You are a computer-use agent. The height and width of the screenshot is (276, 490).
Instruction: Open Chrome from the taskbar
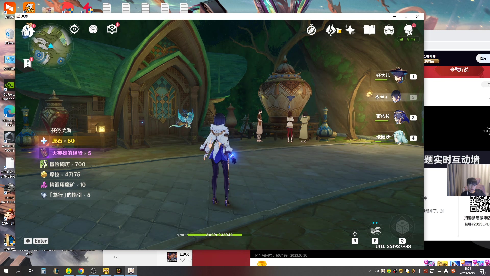click(81, 271)
